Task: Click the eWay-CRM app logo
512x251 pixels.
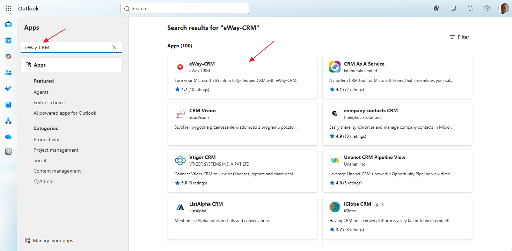Action: pos(180,67)
